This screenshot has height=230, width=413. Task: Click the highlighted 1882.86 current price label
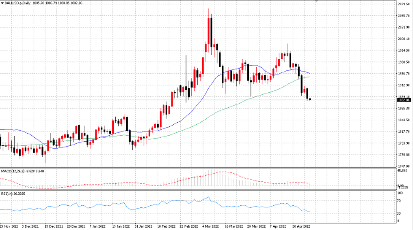(404, 100)
